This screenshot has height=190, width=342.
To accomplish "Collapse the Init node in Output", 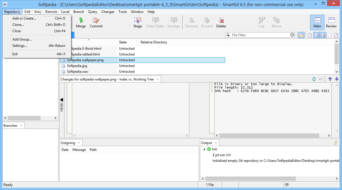I will point(205,149).
